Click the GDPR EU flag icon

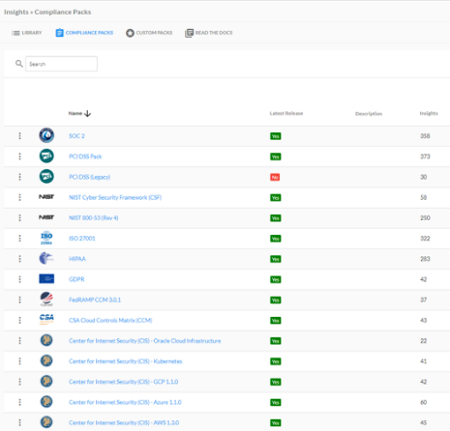46,278
